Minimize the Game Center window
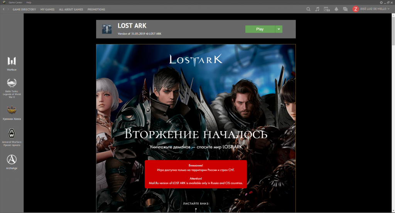The height and width of the screenshot is (213, 395). coord(385,3)
